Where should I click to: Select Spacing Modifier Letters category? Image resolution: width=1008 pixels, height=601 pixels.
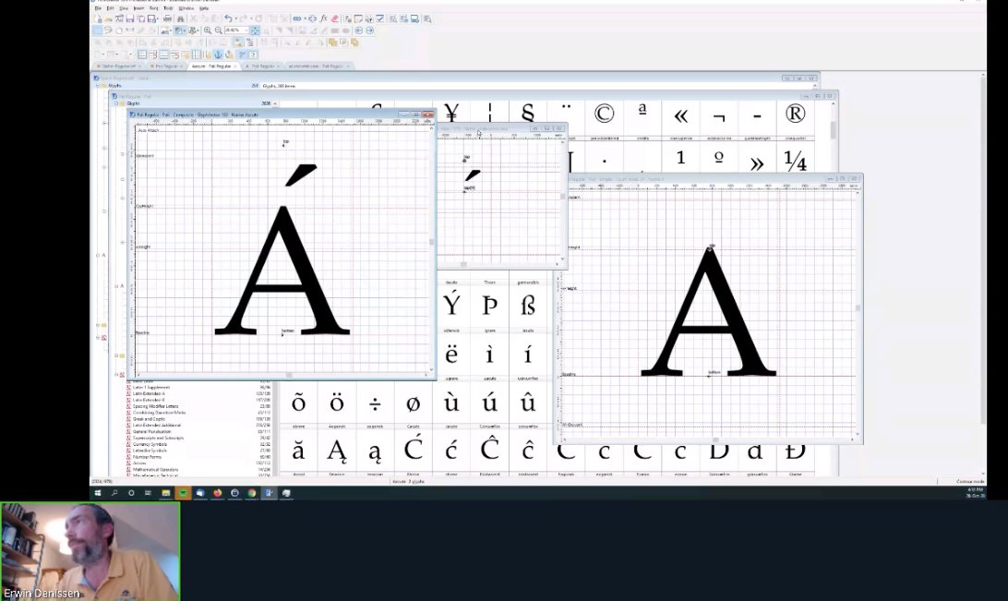coord(156,406)
